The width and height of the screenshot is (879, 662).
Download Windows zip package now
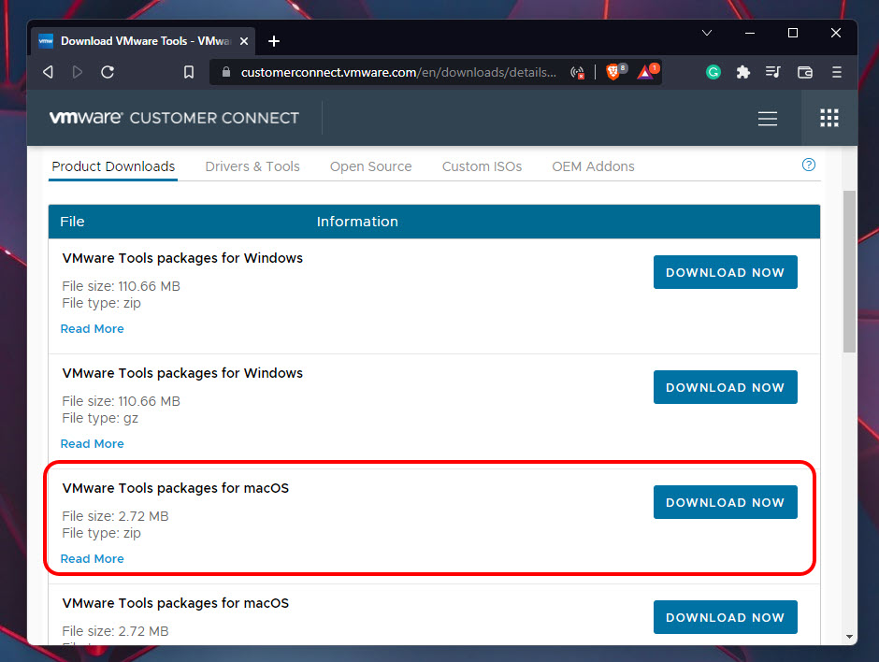pyautogui.click(x=725, y=272)
